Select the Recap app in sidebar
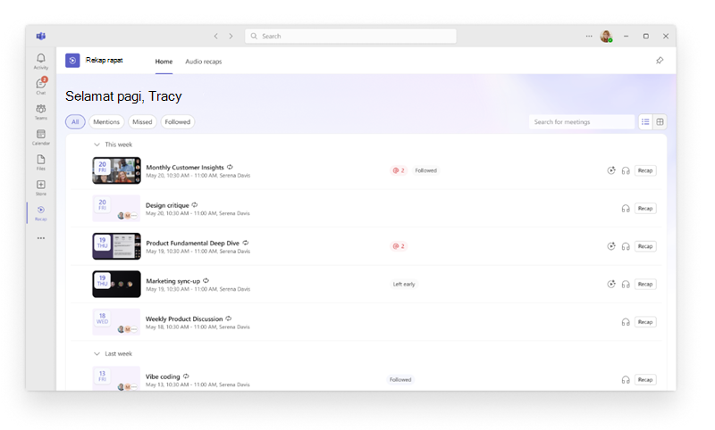Screen dimensions: 715x430 click(40, 213)
